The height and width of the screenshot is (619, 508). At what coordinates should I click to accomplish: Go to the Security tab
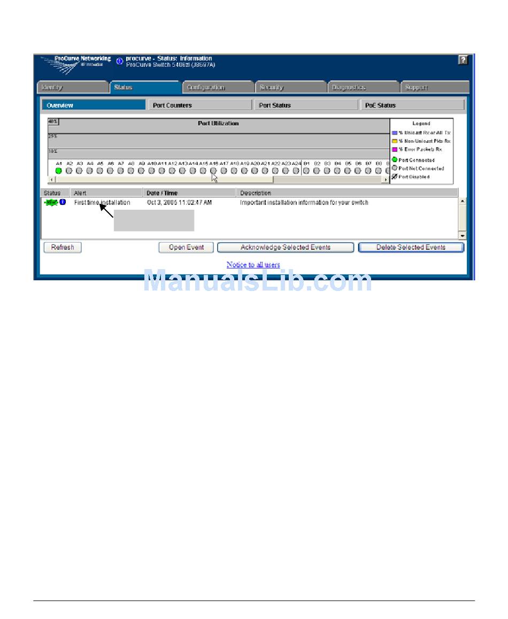click(x=291, y=87)
